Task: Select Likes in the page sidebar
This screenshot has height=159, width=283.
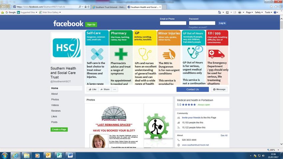Action: tap(54, 116)
